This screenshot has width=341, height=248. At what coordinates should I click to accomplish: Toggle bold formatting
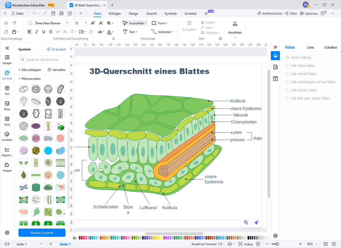point(29,32)
